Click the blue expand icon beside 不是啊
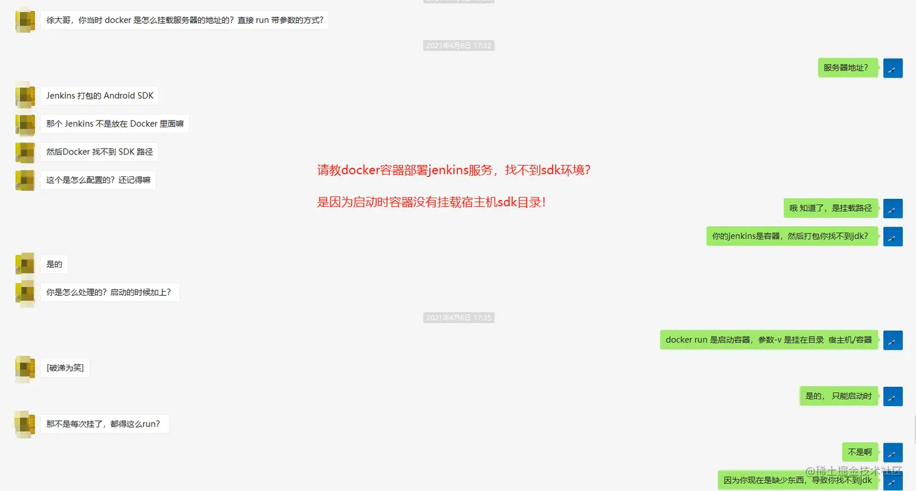 point(893,452)
